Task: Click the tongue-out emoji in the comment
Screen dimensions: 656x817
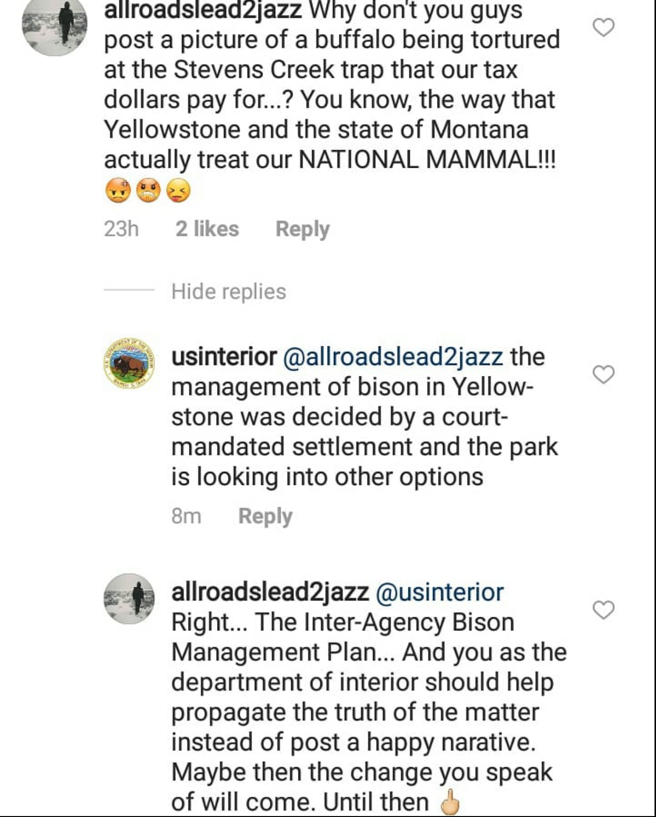Action: tap(180, 189)
